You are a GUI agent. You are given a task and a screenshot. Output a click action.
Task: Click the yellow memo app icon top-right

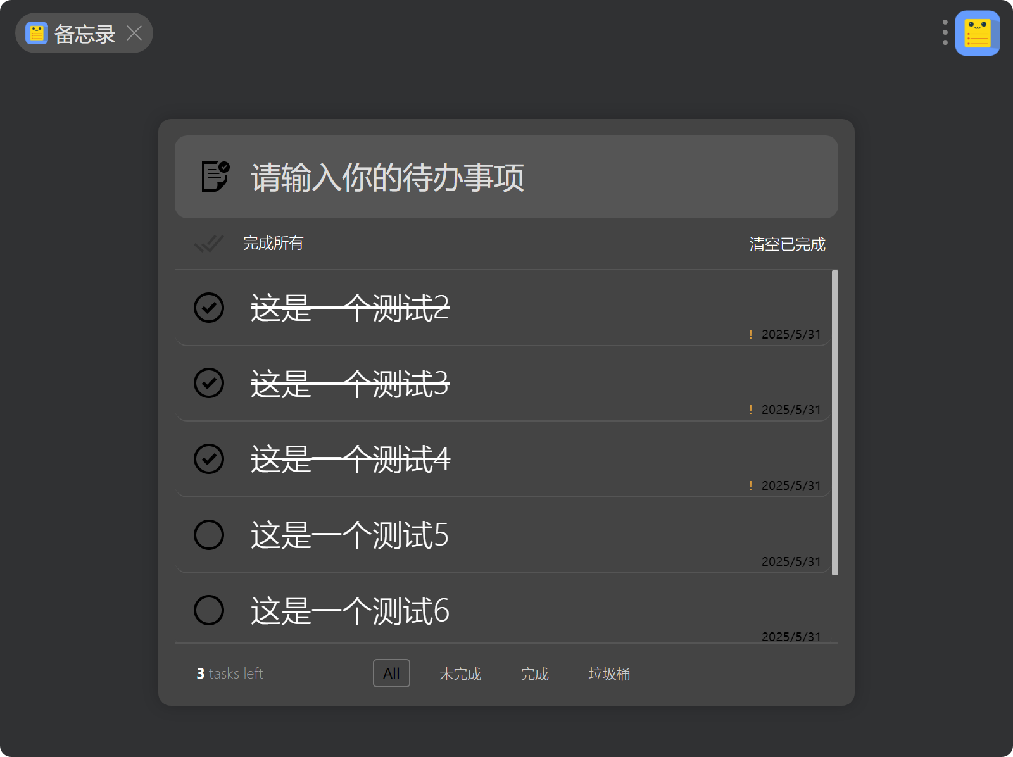[x=977, y=34]
